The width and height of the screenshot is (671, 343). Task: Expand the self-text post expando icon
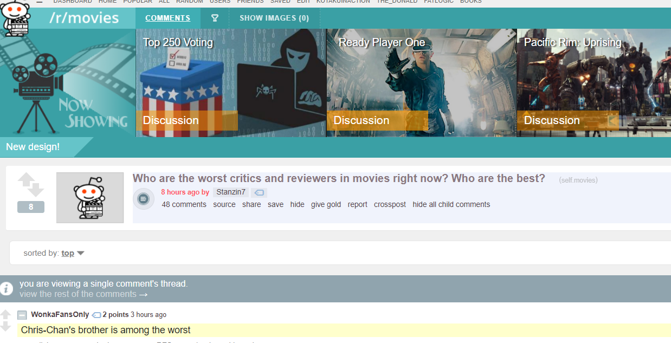(143, 199)
